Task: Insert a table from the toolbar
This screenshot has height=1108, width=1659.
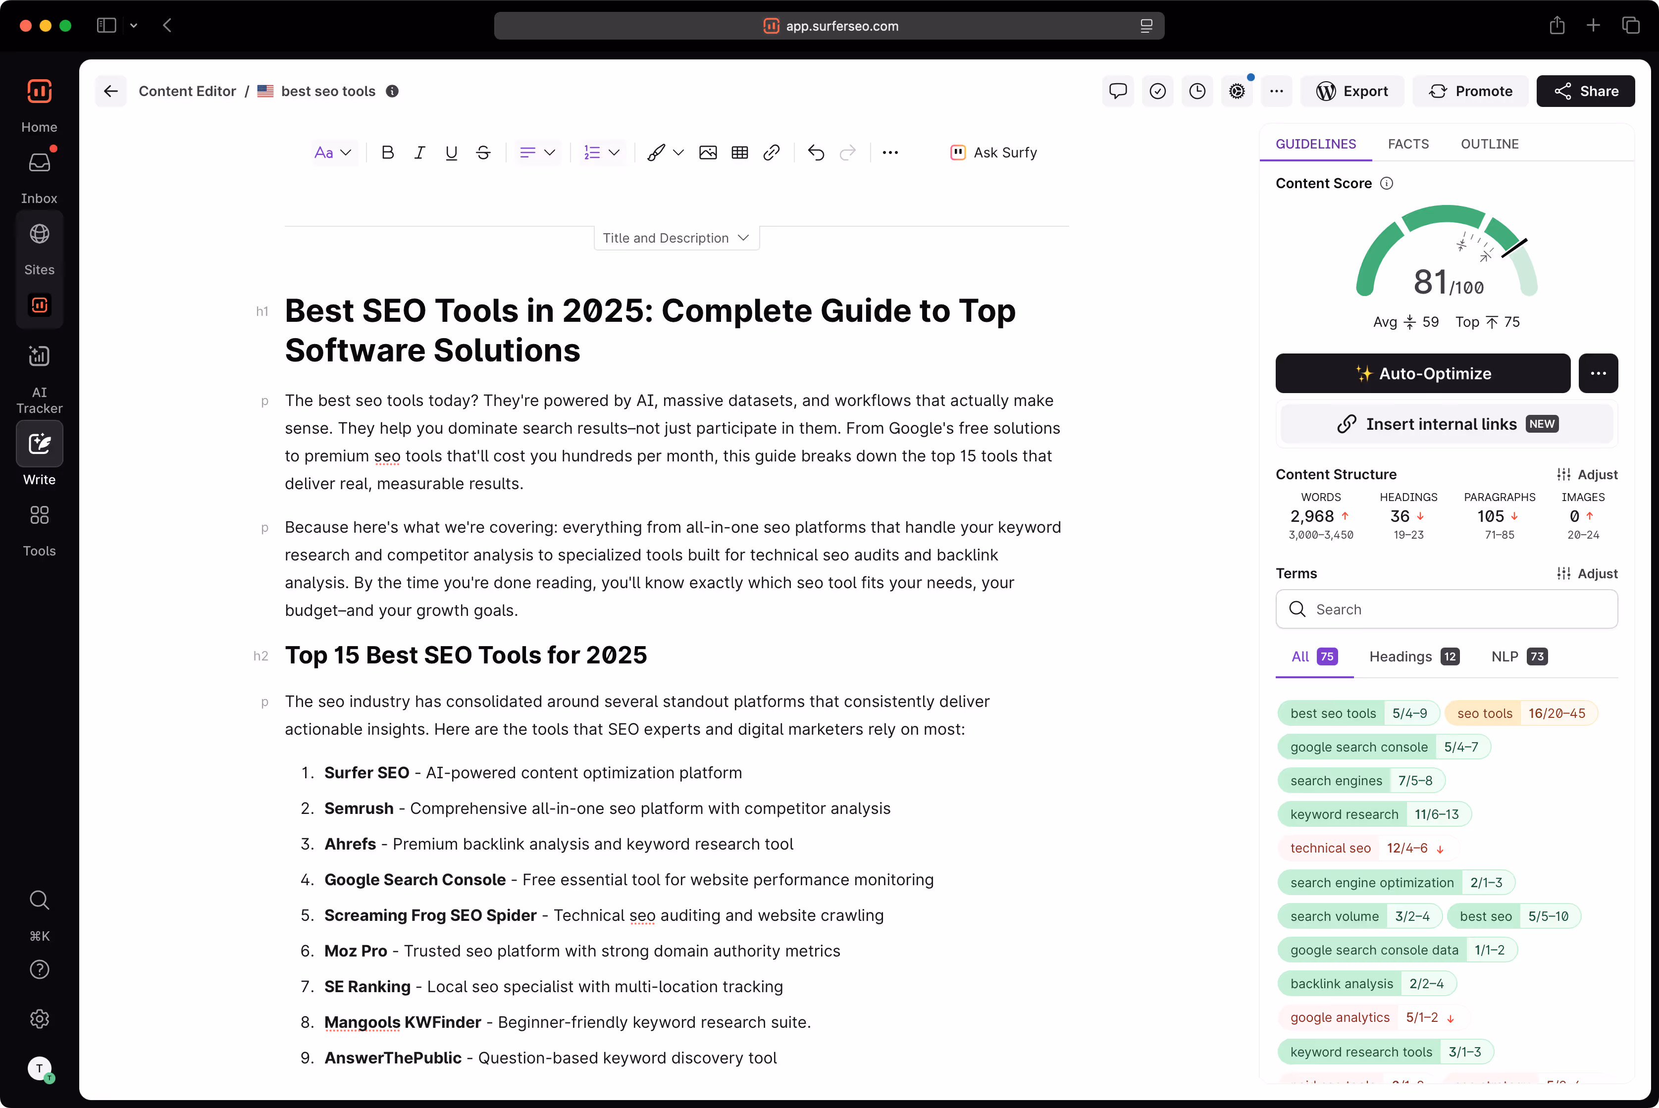Action: click(x=739, y=152)
